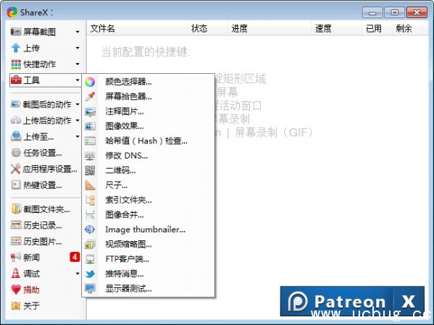Screen dimensions: 434x325
Task: Click the 上传 blue arrow icon
Action: point(16,48)
